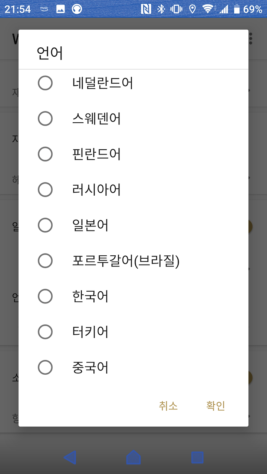This screenshot has width=267, height=474.
Task: Select the 일본어 radio button
Action: coord(45,225)
